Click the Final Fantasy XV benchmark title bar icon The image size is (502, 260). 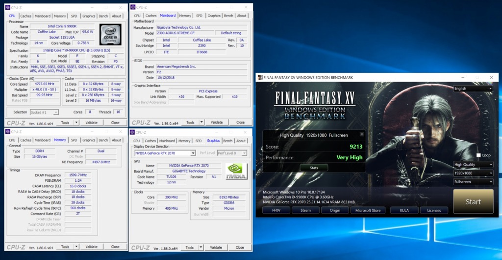pos(260,77)
